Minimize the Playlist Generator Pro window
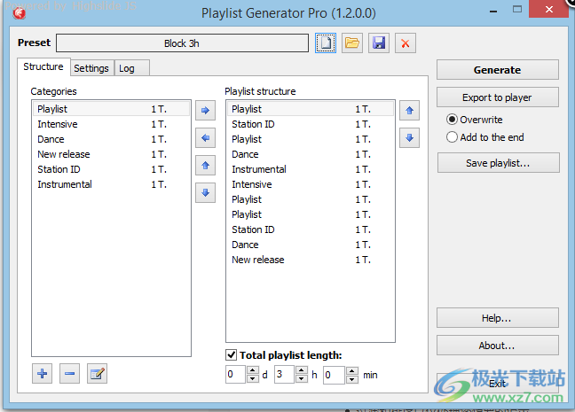The height and width of the screenshot is (412, 575). pyautogui.click(x=493, y=11)
